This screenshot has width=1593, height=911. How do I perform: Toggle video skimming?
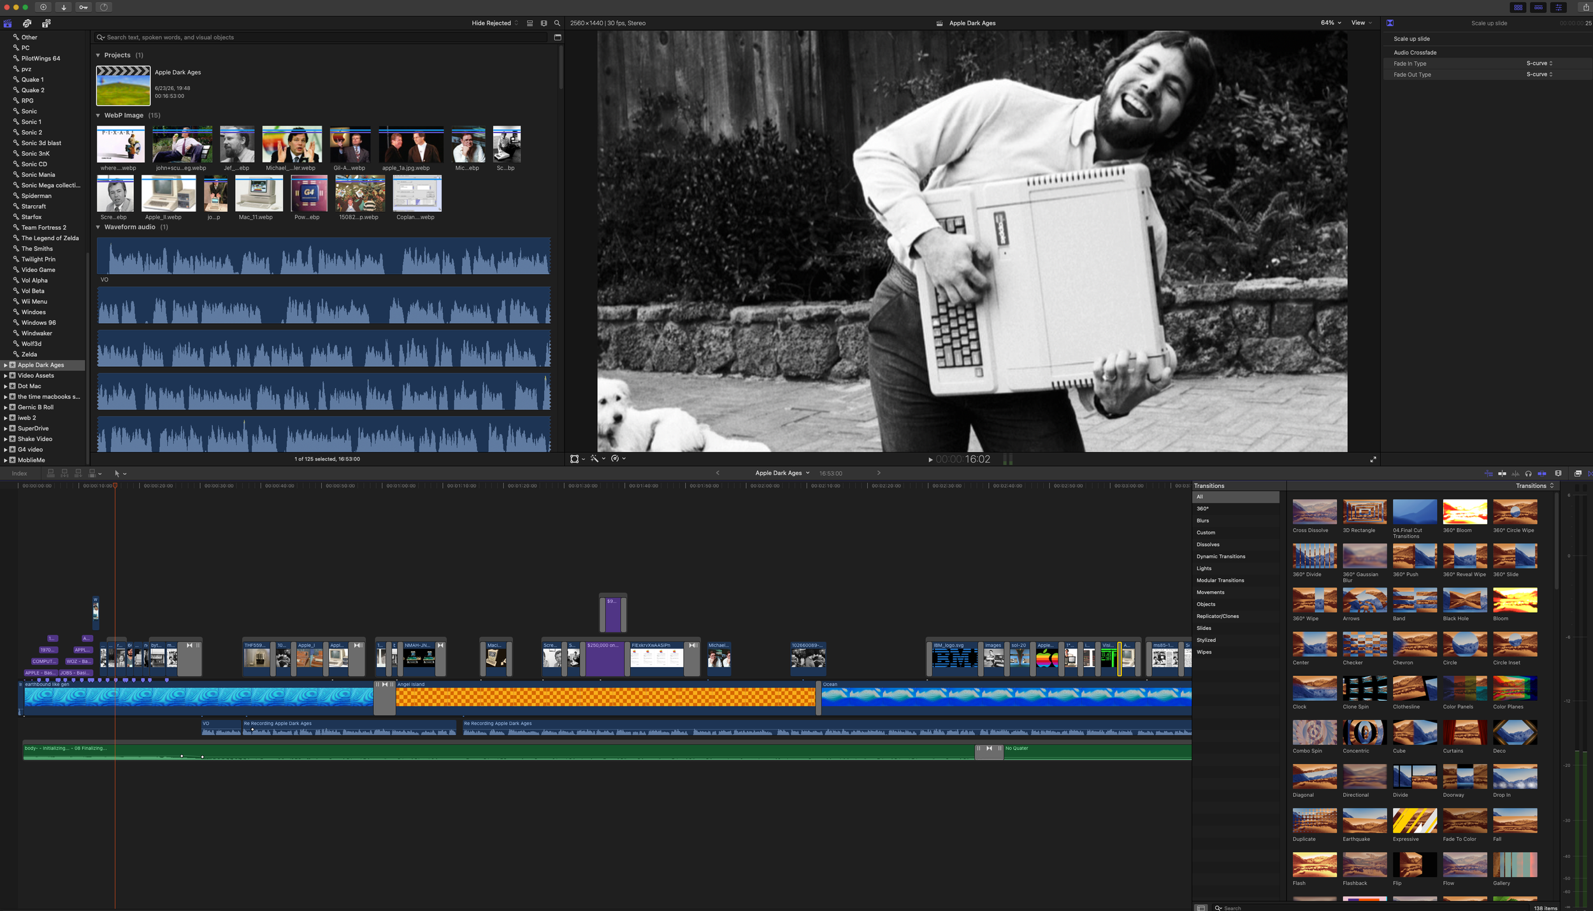(1502, 473)
